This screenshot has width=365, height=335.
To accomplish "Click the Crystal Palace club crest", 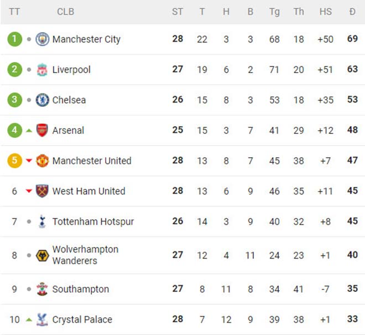I will 42,319.
